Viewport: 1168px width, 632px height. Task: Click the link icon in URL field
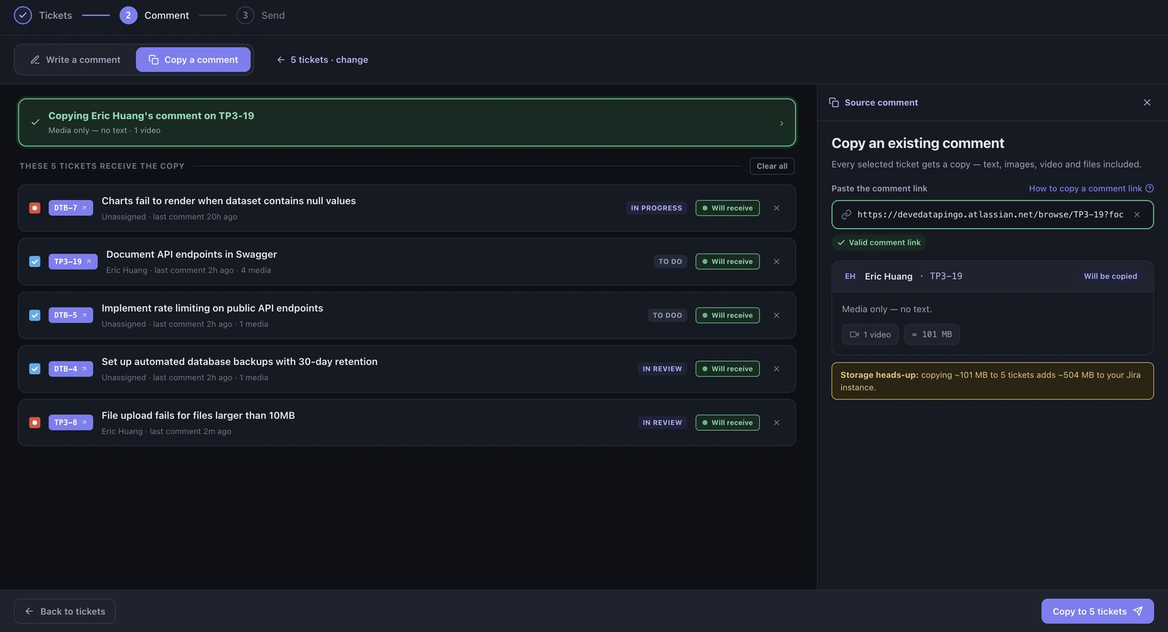click(846, 215)
